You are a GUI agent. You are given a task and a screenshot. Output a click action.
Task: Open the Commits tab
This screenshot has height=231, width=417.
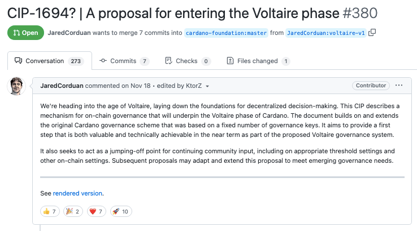[x=124, y=61]
